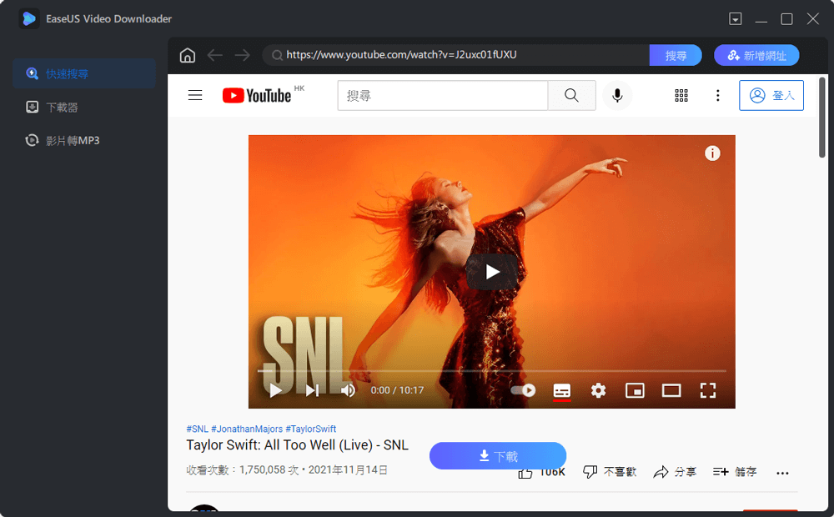Expand the video info with the i button
Image resolution: width=834 pixels, height=517 pixels.
(712, 153)
